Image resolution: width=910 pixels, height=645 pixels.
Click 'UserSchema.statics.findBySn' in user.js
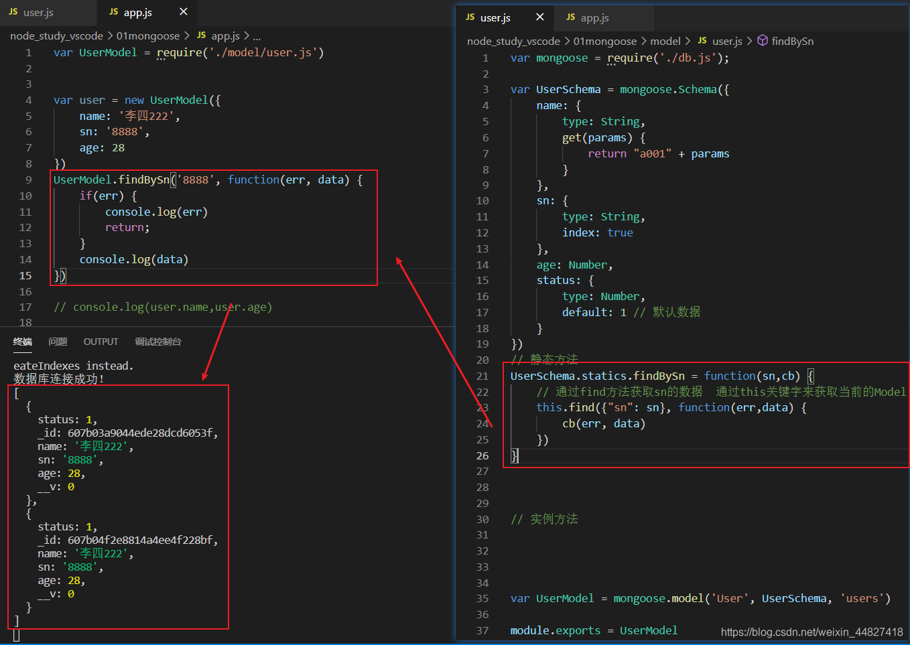point(598,376)
